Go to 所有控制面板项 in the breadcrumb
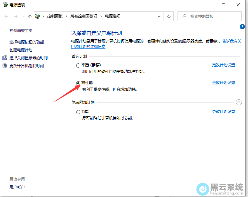Image resolution: width=248 pixels, height=197 pixels. click(84, 16)
